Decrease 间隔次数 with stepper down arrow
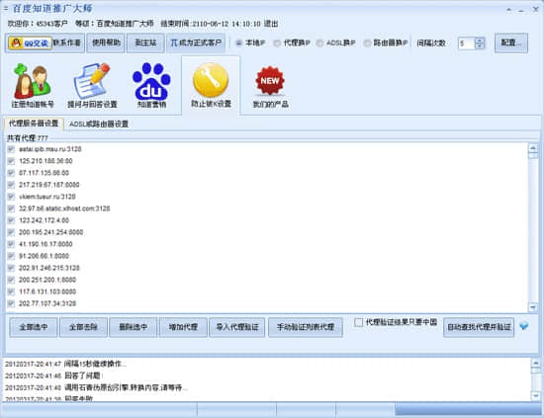The image size is (544, 418). tap(480, 46)
